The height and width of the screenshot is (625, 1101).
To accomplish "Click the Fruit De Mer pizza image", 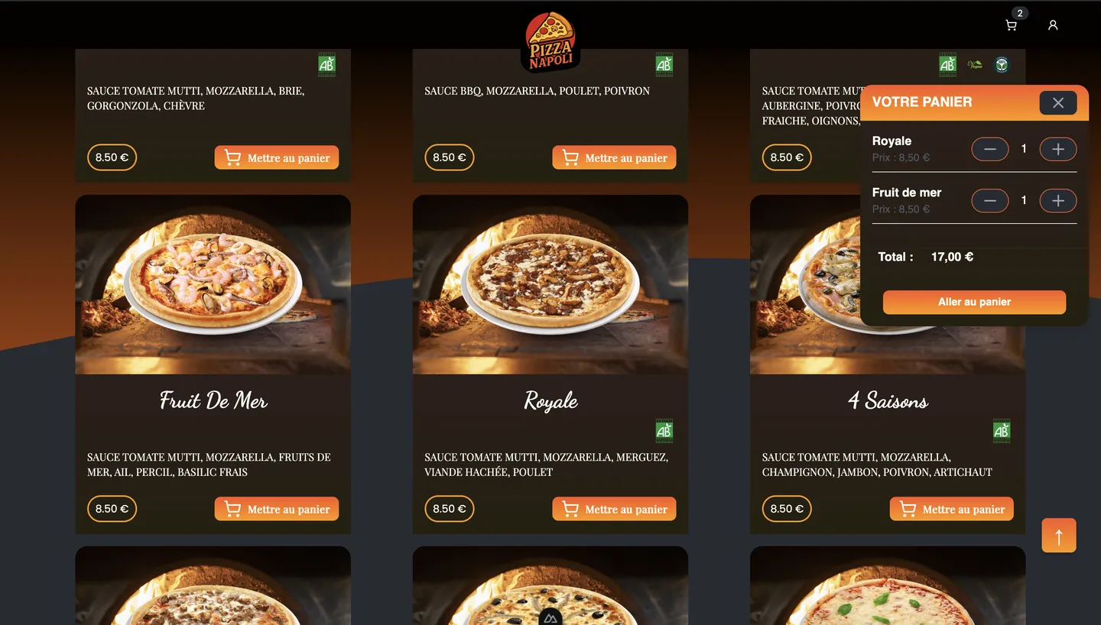I will point(213,284).
